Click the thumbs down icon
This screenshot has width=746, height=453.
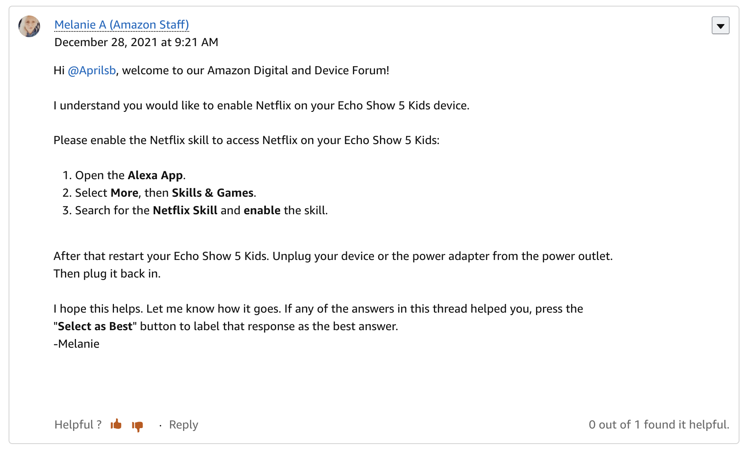pos(138,426)
